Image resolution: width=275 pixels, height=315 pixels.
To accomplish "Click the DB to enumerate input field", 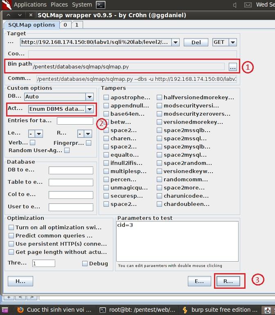I will [x=71, y=170].
